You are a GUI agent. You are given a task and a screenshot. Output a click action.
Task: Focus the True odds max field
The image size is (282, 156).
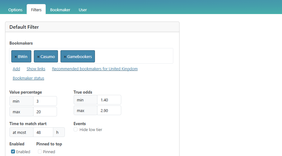109,110
